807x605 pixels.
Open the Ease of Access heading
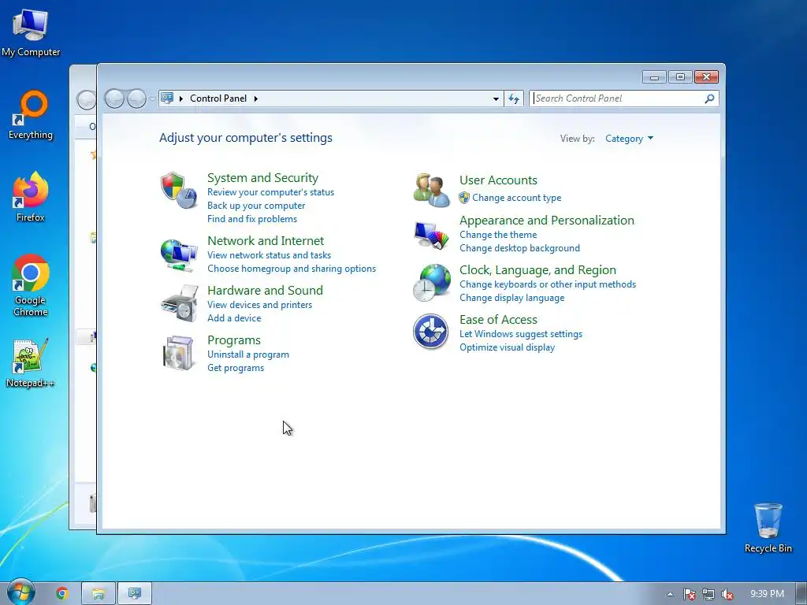pos(498,320)
